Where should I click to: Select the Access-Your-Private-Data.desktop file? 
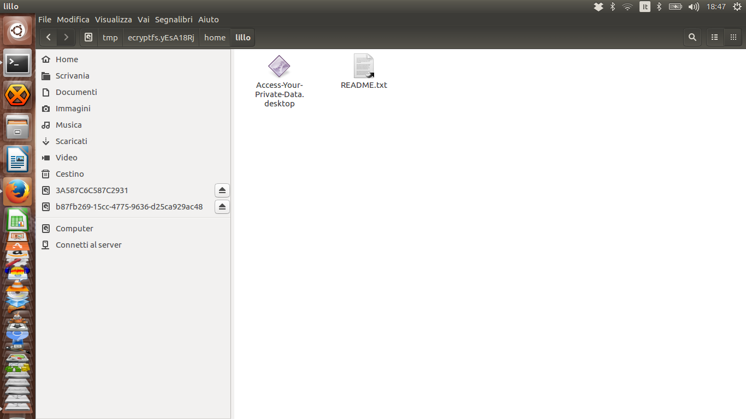(280, 81)
